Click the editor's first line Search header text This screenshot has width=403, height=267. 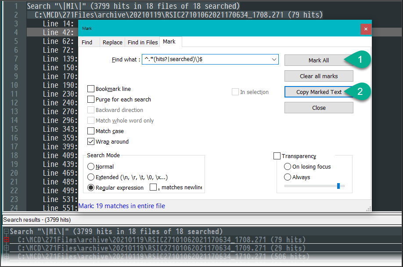[x=133, y=6]
